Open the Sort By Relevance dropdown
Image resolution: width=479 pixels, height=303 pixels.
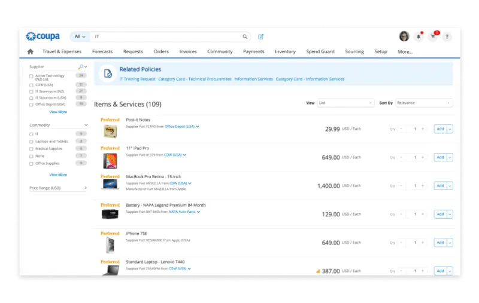424,103
